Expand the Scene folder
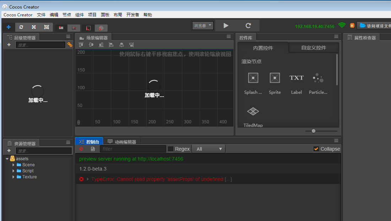The width and height of the screenshot is (391, 221). [13, 165]
